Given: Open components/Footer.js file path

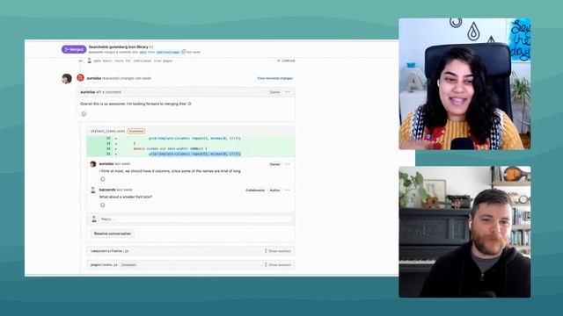Looking at the screenshot, I should click(109, 251).
